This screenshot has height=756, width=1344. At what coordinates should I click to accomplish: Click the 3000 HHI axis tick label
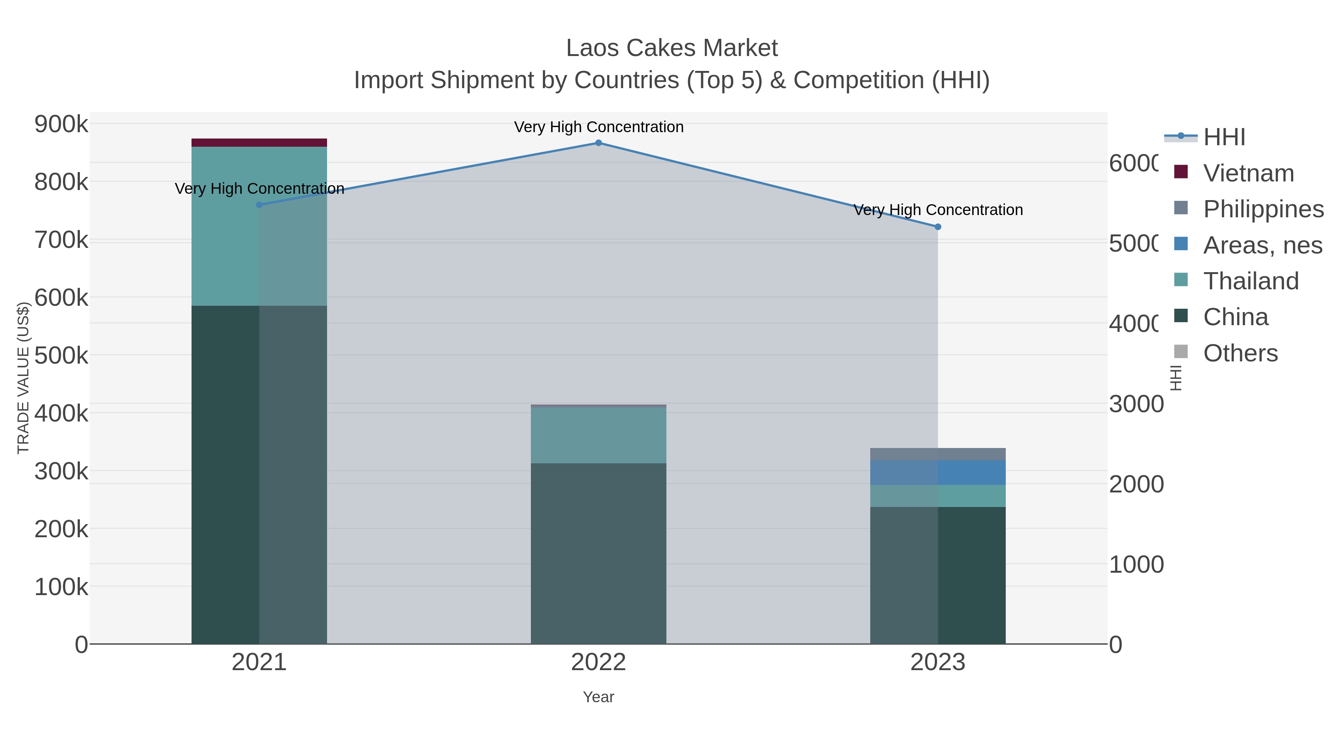pos(1136,404)
